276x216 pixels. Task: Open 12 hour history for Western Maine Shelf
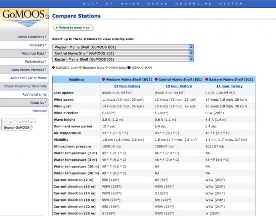click(127, 86)
